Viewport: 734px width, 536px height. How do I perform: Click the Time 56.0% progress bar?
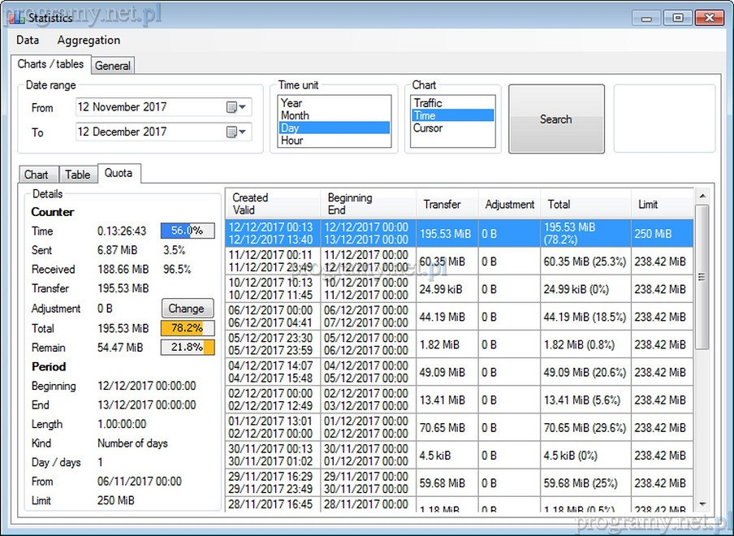point(188,231)
